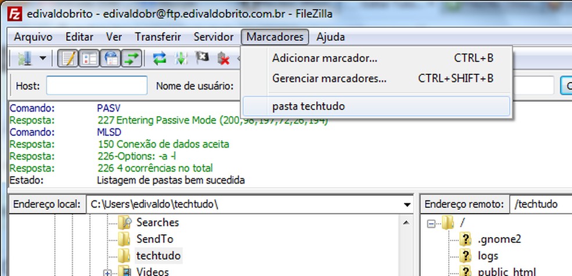The width and height of the screenshot is (572, 276).
Task: Select .gnome2 folder in remote tree
Action: pos(499,239)
